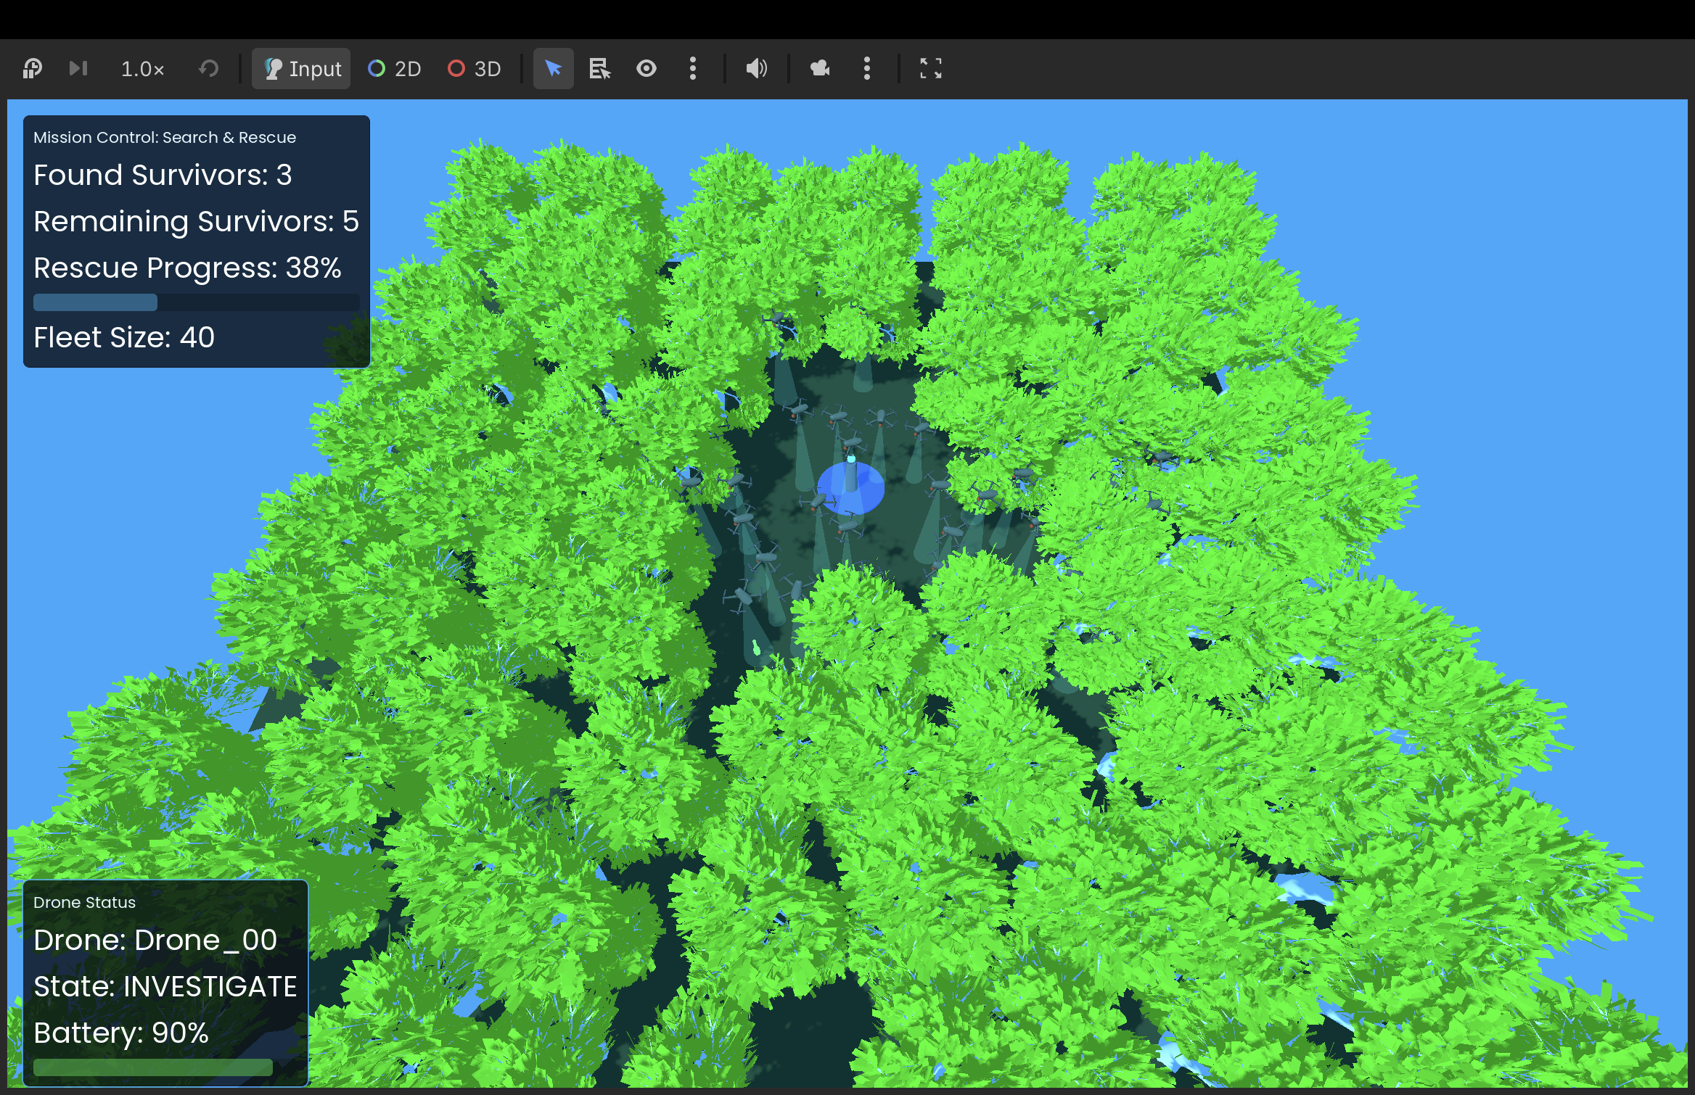The height and width of the screenshot is (1095, 1695).
Task: Click the Drone Status panel title
Action: [x=84, y=902]
